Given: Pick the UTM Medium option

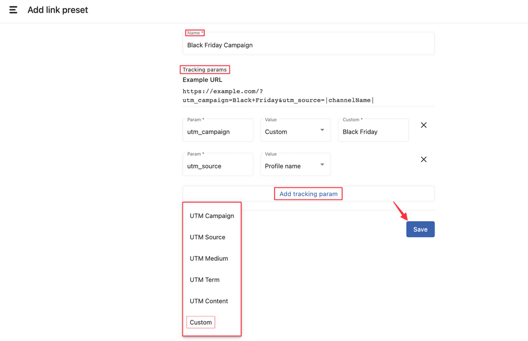Looking at the screenshot, I should 209,259.
